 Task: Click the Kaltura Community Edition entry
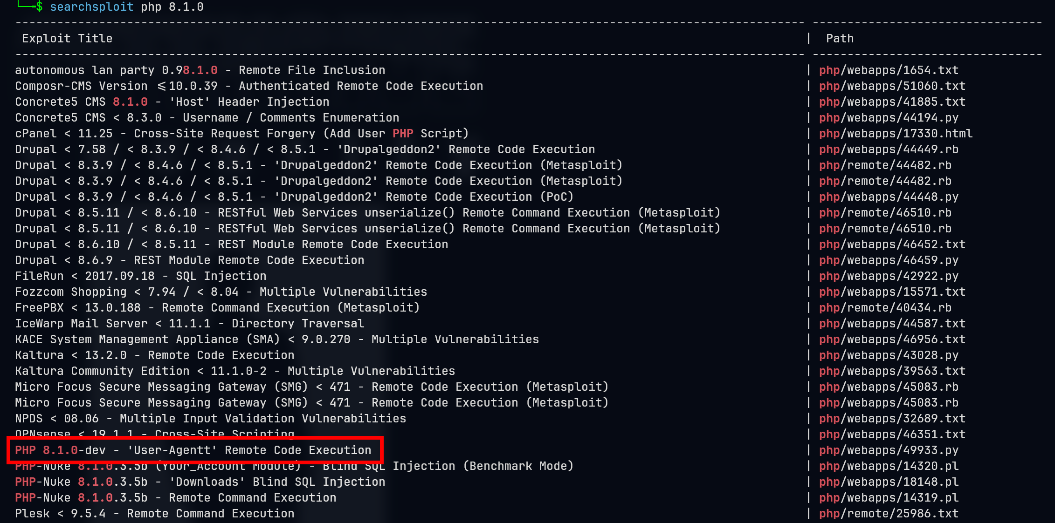[235, 371]
